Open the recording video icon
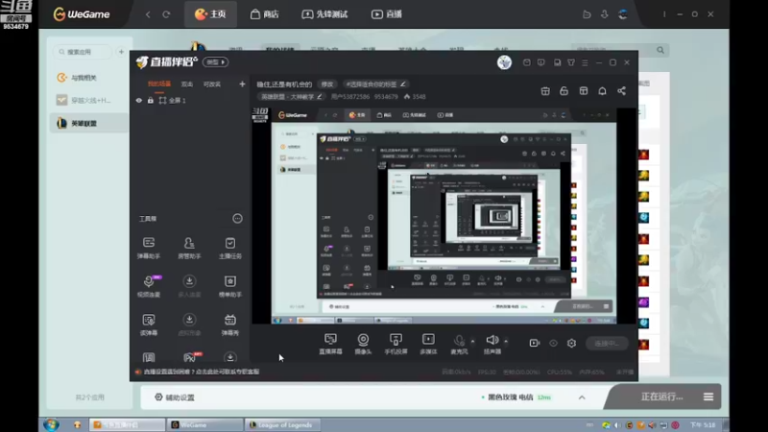Viewport: 768px width, 432px height. click(535, 344)
